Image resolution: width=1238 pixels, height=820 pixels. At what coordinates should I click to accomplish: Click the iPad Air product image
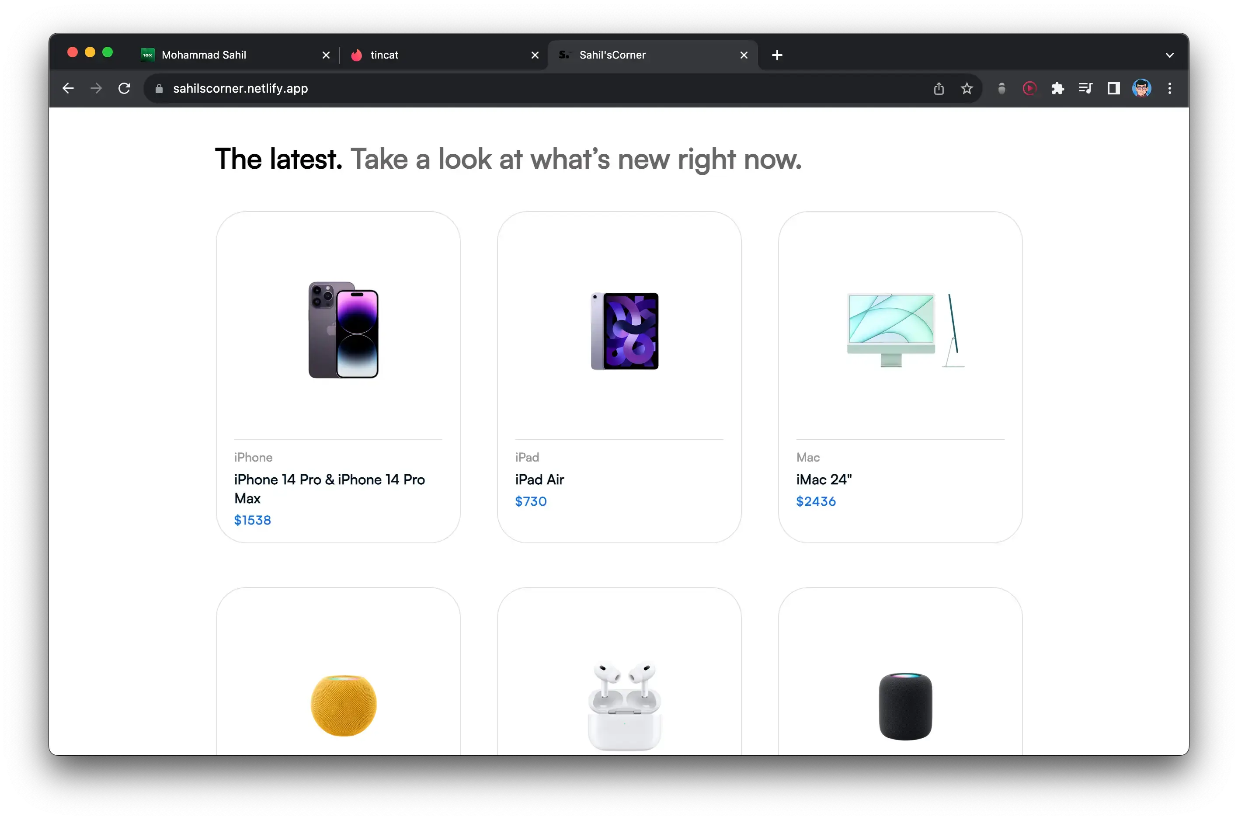pos(625,330)
